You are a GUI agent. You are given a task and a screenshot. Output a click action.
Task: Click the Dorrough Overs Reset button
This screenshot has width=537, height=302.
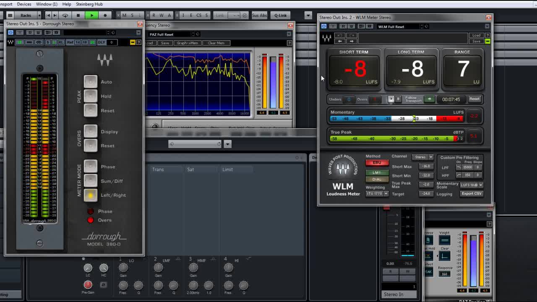[x=90, y=146]
